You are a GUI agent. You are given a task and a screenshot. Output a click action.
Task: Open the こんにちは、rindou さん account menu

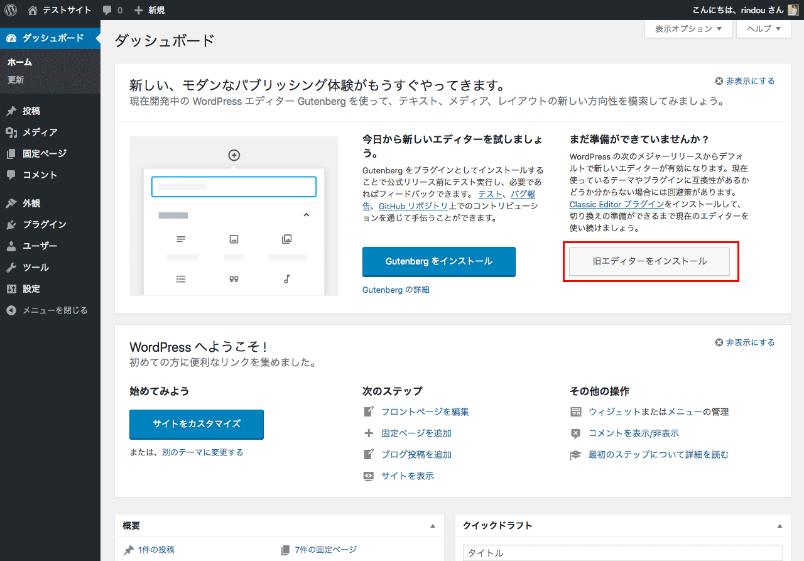click(746, 10)
